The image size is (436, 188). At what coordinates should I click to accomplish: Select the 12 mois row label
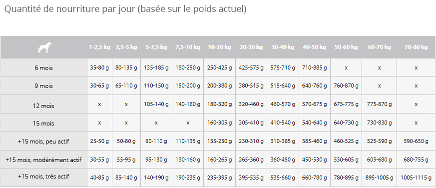point(43,106)
